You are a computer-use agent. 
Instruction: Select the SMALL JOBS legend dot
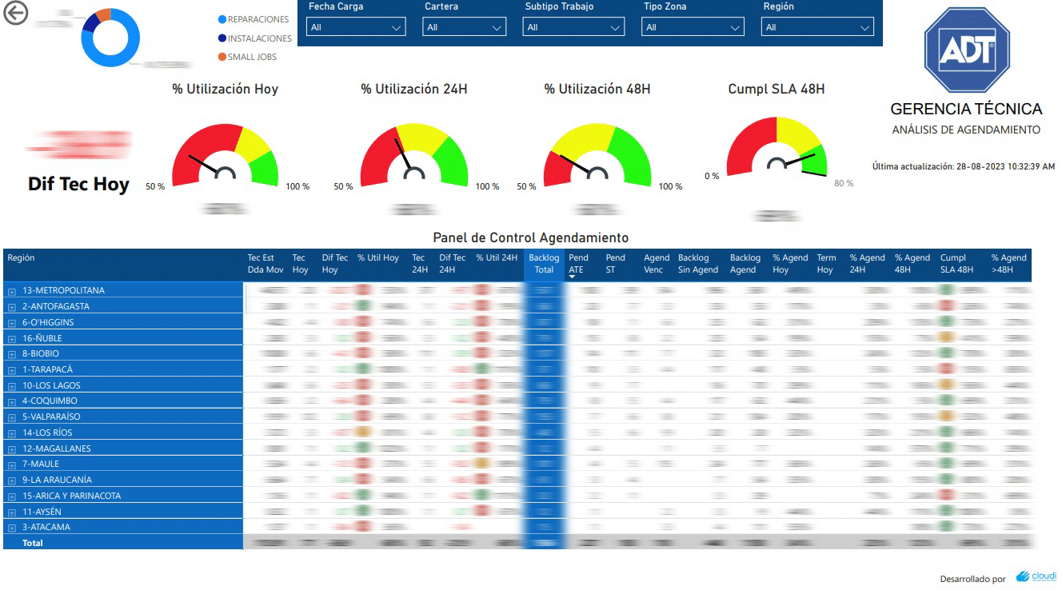point(222,57)
